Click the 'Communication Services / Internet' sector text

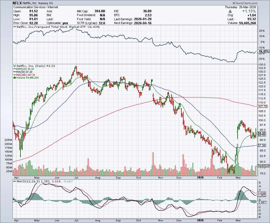coord(36,7)
